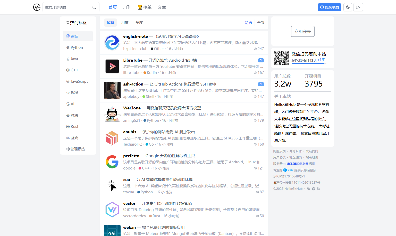Viewport: 396px width, 236px height.
Task: Click the anubis project box icon
Action: point(112,138)
